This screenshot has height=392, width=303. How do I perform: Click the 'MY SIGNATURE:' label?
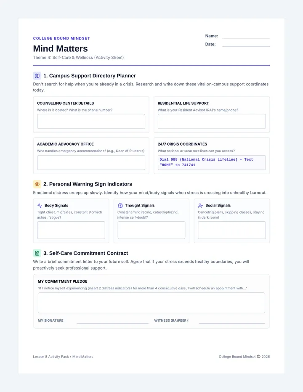point(51,320)
